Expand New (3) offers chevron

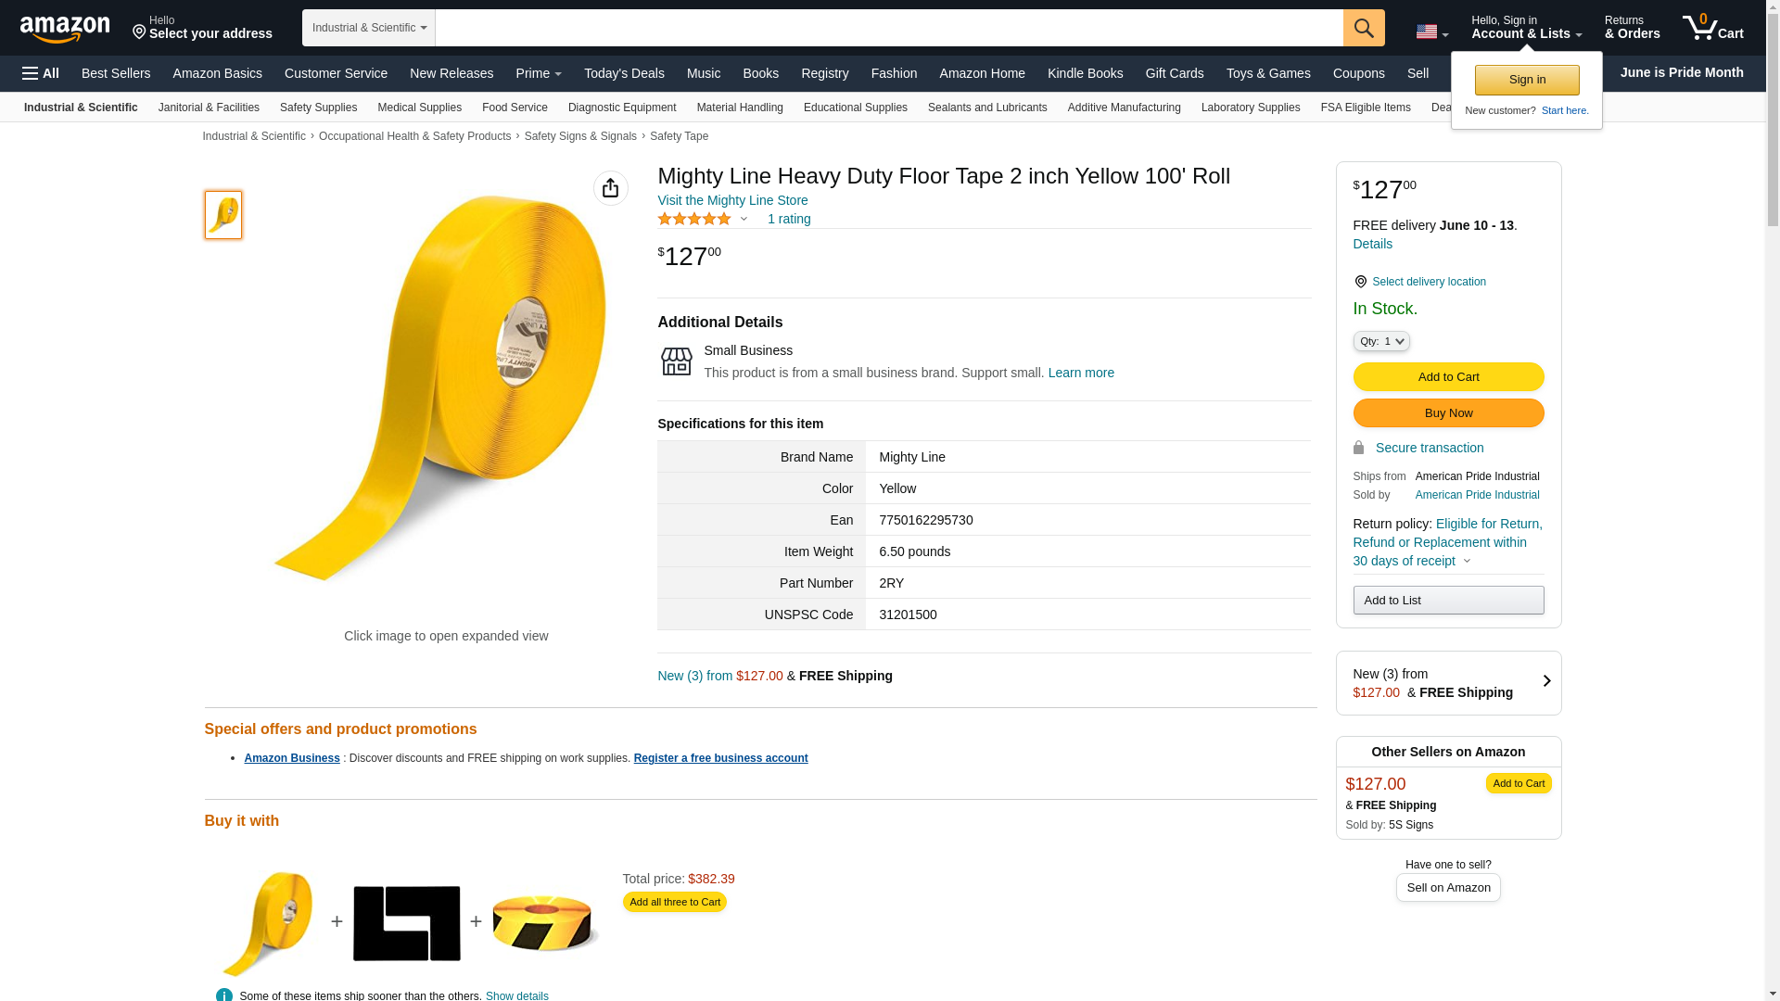(x=1545, y=682)
